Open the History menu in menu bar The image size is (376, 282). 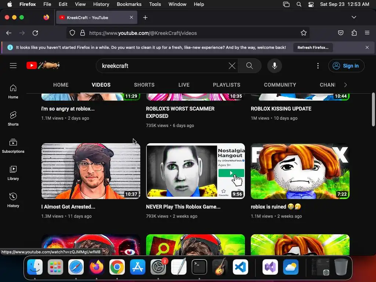(x=101, y=4)
